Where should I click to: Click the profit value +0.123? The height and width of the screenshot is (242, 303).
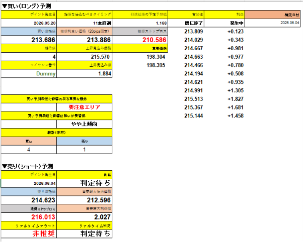236,32
